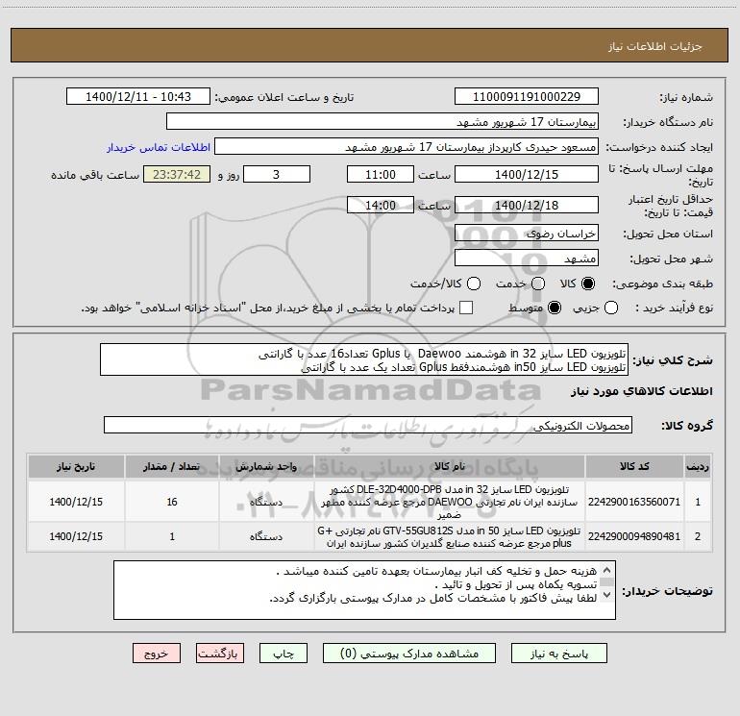The image size is (740, 716).
Task: Click the remaining days field showing 3
Action: (277, 174)
